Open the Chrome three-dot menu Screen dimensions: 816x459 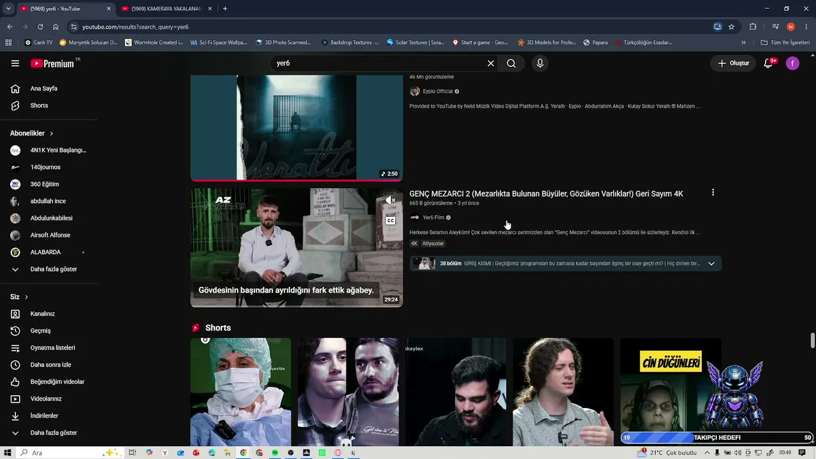click(806, 27)
